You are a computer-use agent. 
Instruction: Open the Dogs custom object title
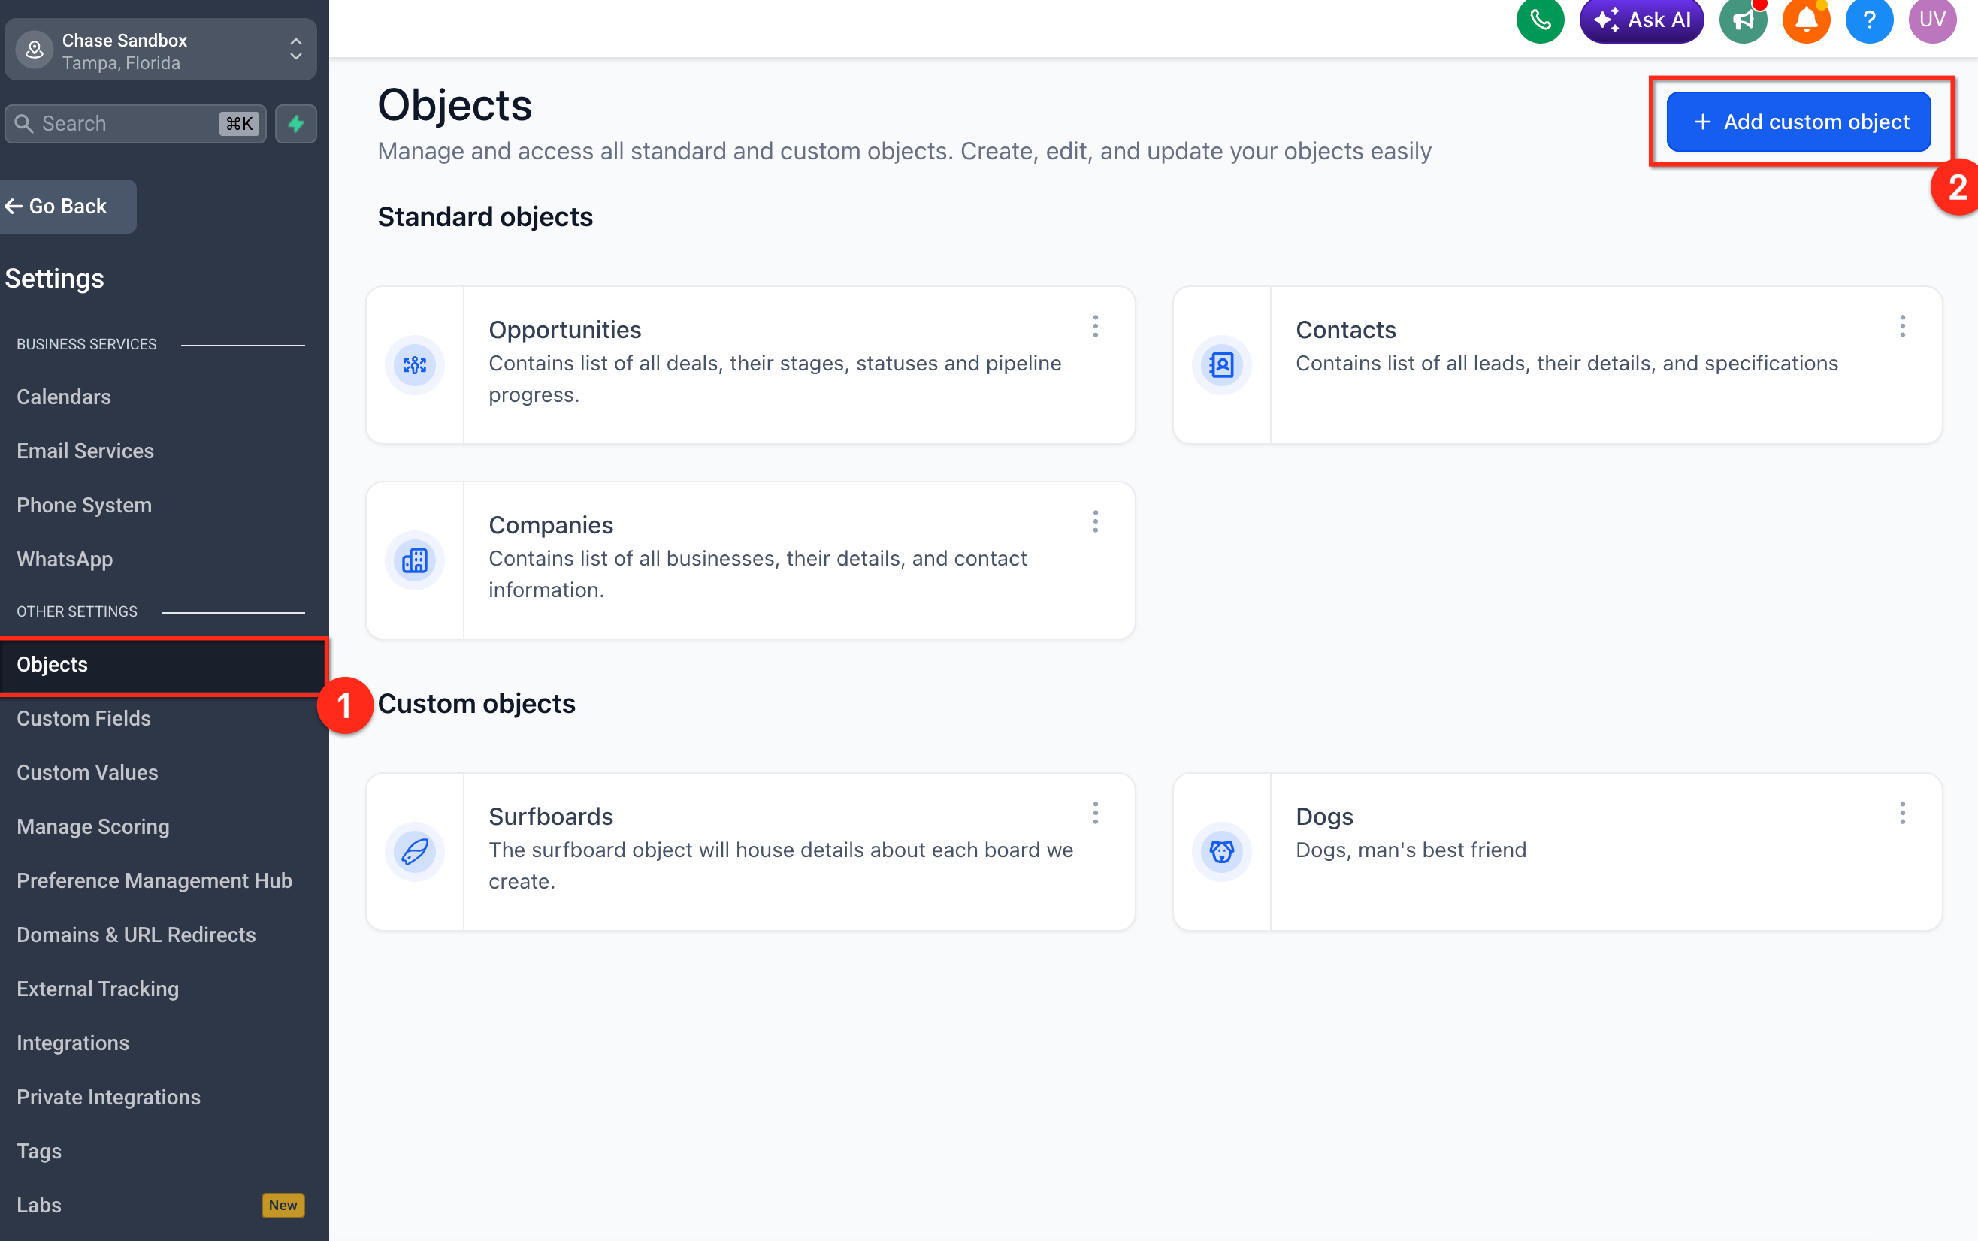1324,817
